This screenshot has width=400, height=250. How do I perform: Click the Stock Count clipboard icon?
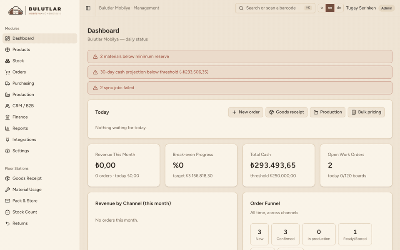click(7, 212)
